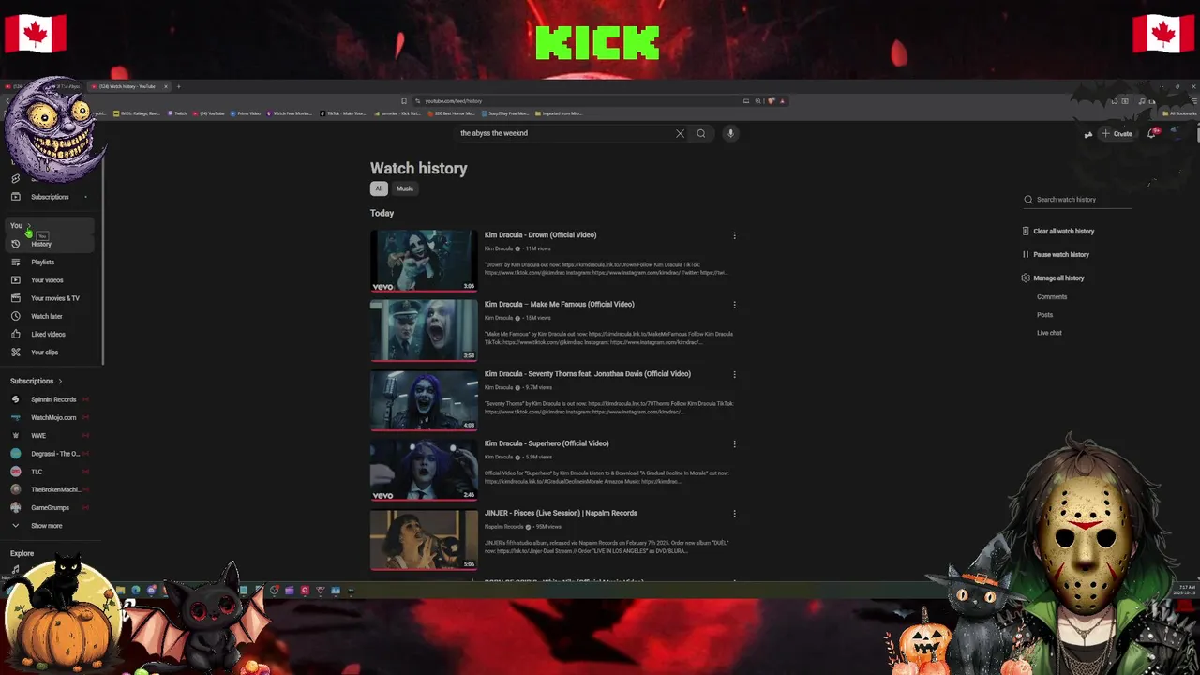1200x675 pixels.
Task: Open the 200 Best Horror Movies bookmark
Action: [451, 113]
